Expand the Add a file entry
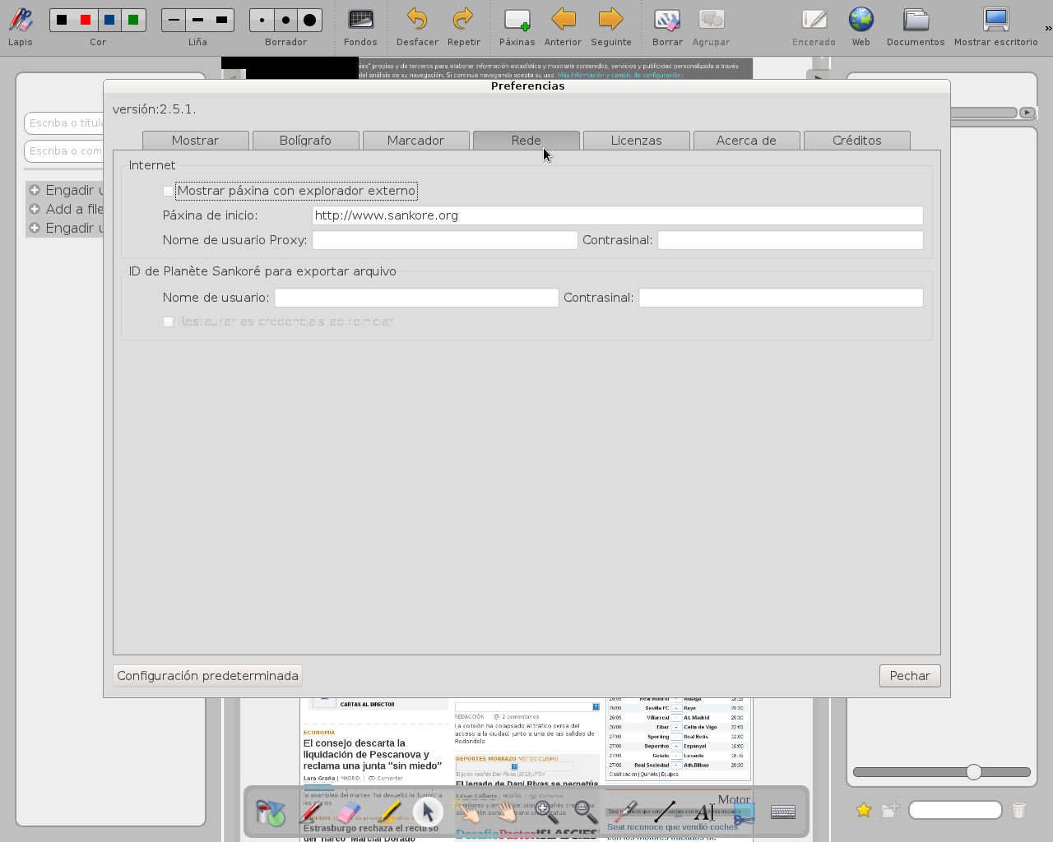The image size is (1053, 842). coord(35,209)
